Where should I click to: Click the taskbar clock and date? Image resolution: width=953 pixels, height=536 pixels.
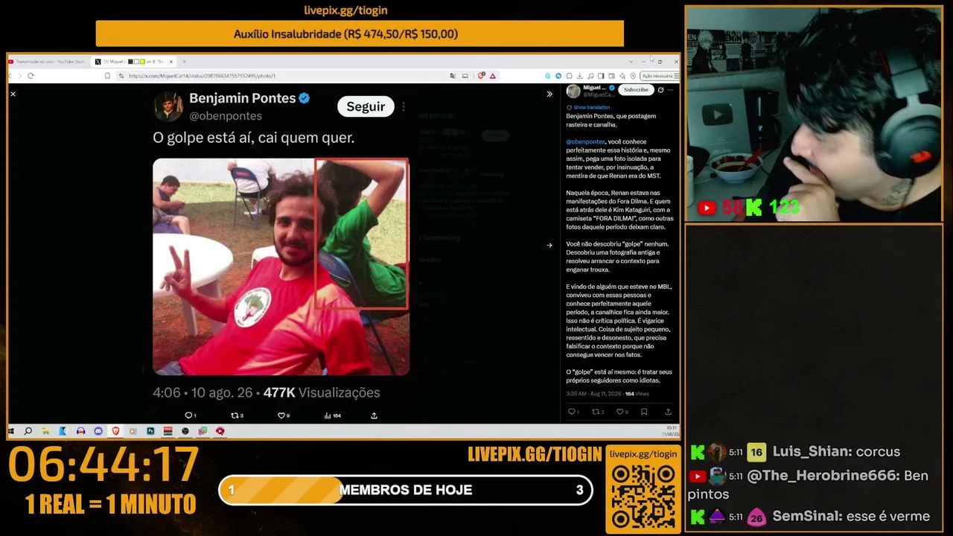670,431
